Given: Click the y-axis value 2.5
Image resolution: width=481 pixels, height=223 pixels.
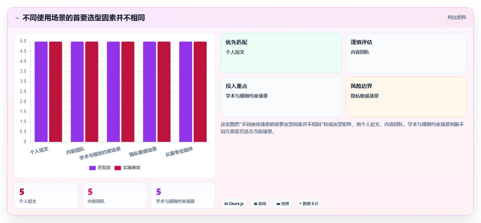Looking at the screenshot, I should [23, 92].
